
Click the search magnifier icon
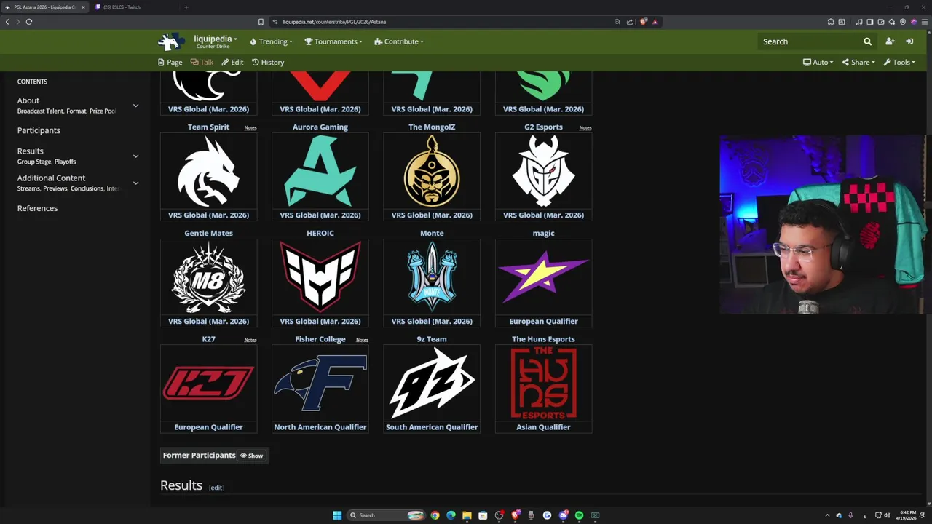coord(867,41)
